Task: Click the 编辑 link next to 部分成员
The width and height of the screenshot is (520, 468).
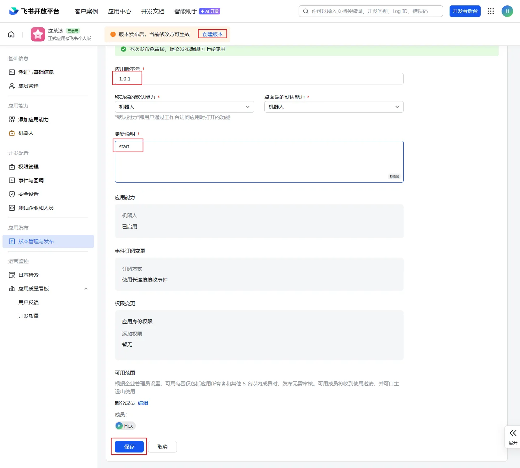Action: click(143, 403)
